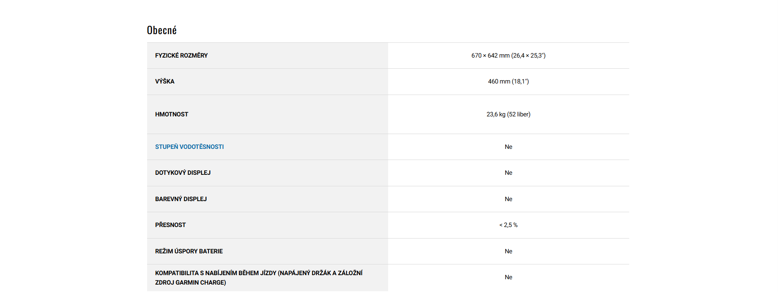
Task: Click the Fyzické rozměry row label
Action: click(181, 56)
